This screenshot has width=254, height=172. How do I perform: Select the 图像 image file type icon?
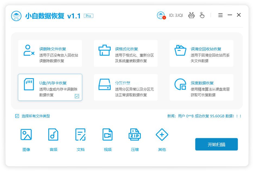click(26, 134)
